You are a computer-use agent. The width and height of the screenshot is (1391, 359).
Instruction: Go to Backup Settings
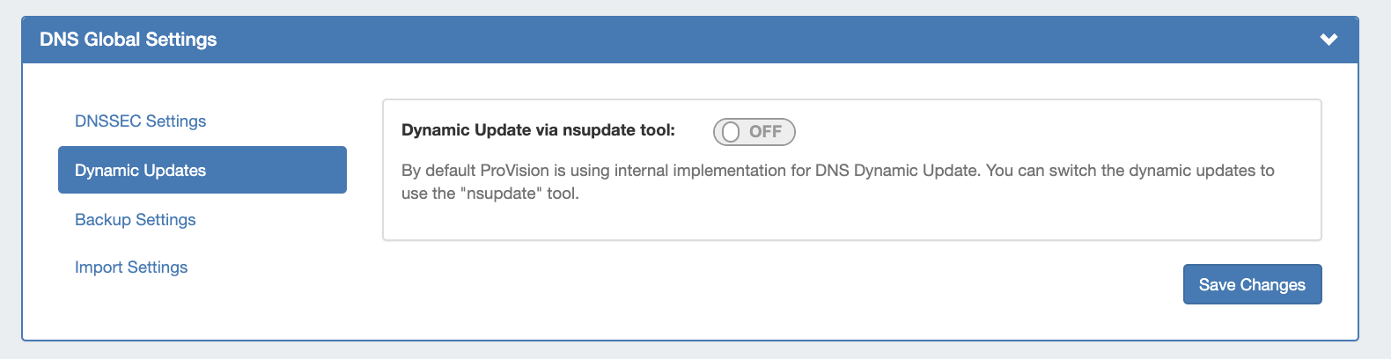(135, 220)
